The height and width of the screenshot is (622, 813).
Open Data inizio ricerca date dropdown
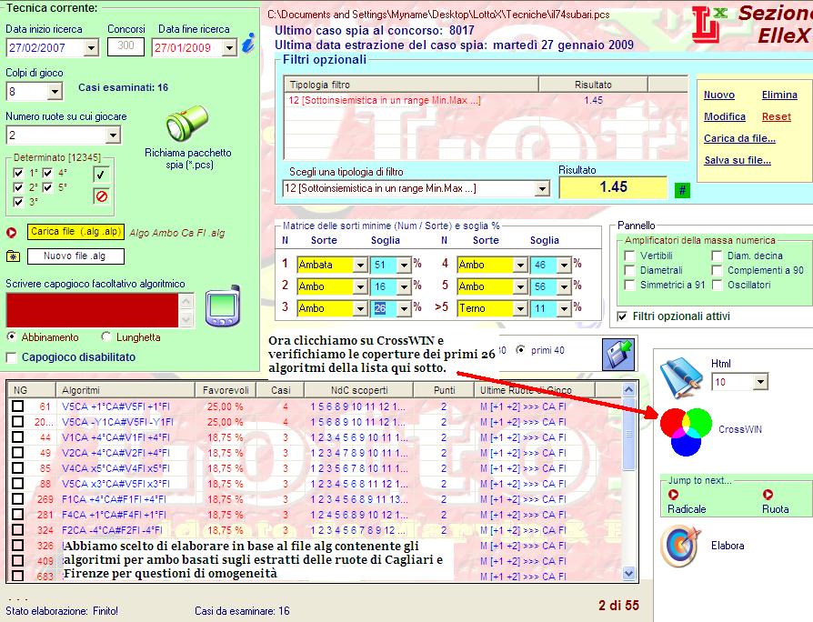(x=91, y=48)
